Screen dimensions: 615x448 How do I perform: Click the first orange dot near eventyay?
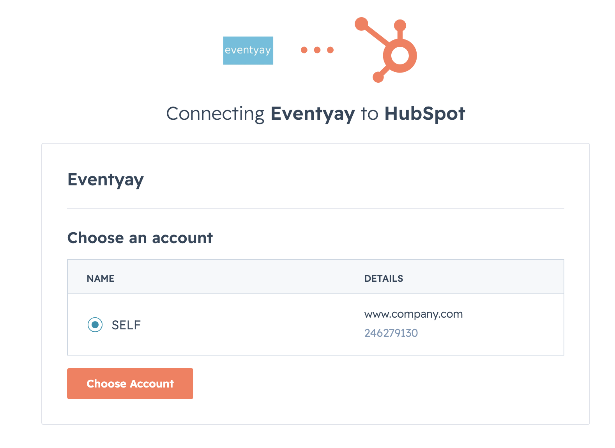coord(304,50)
